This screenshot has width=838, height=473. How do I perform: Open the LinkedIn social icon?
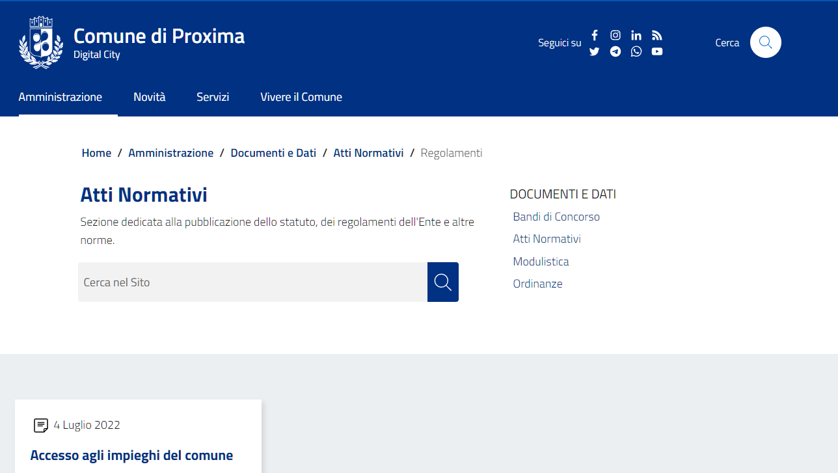click(x=636, y=35)
